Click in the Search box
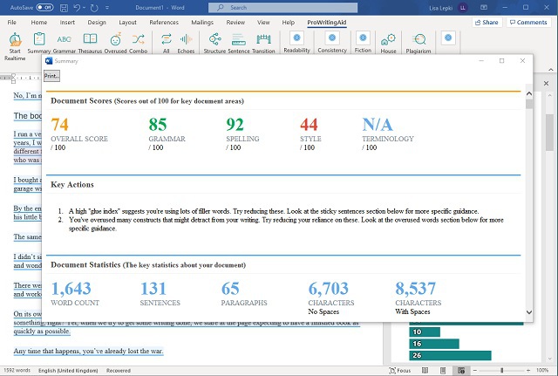558x376 pixels. (282, 8)
